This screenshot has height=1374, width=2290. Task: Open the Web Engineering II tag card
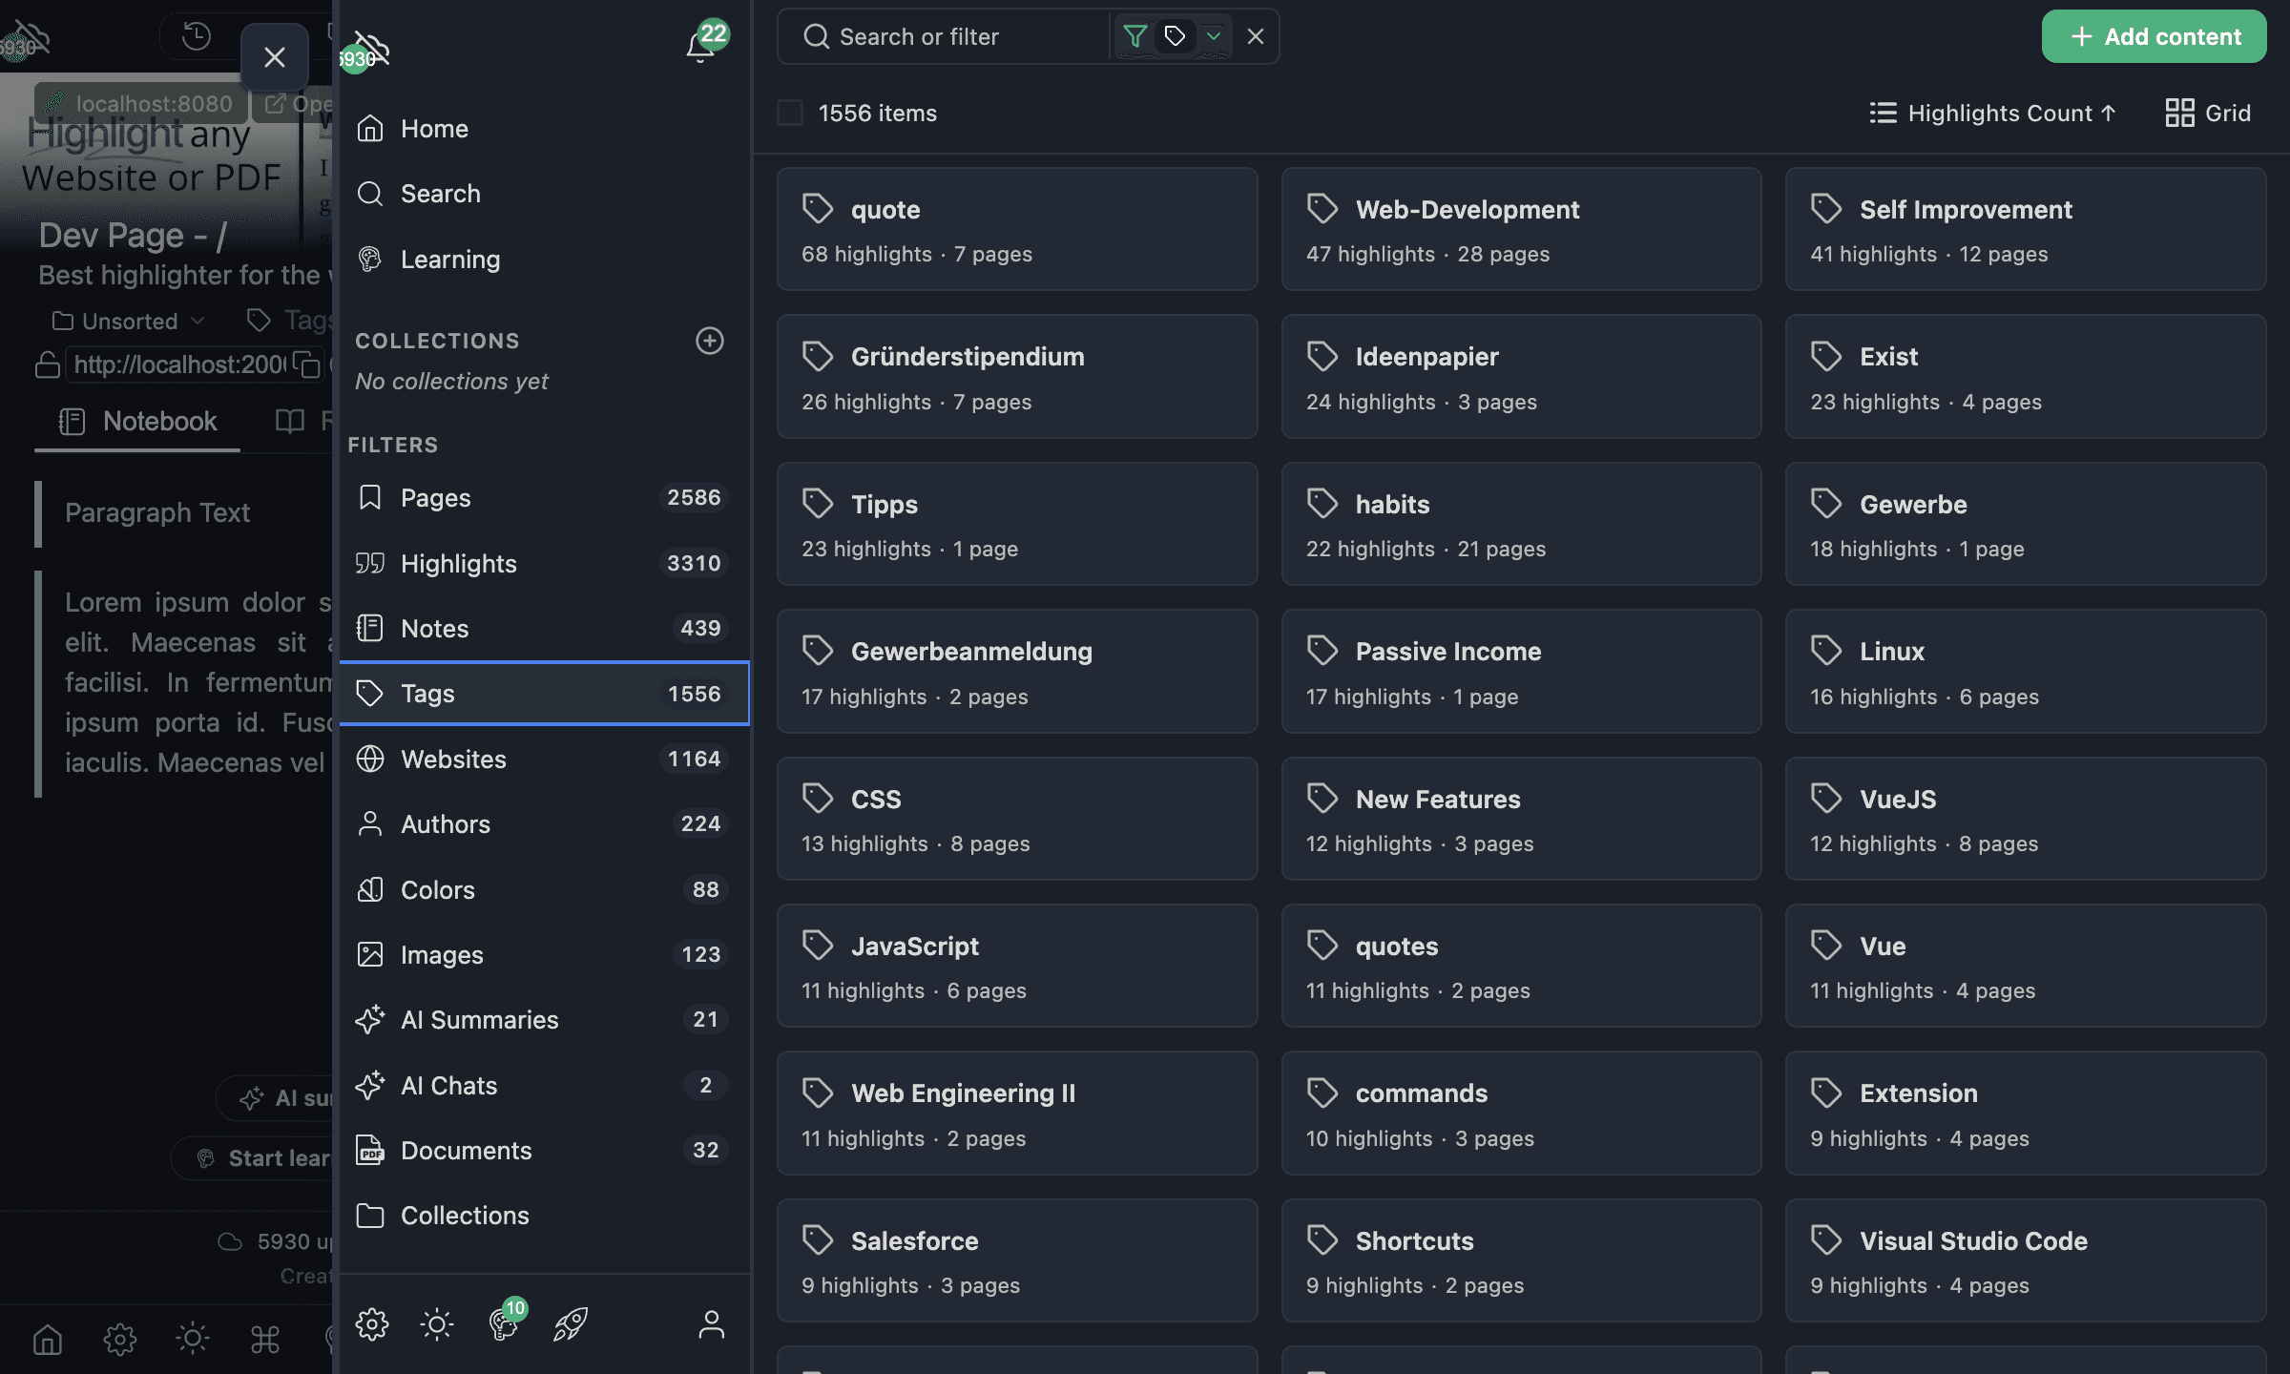1017,1114
